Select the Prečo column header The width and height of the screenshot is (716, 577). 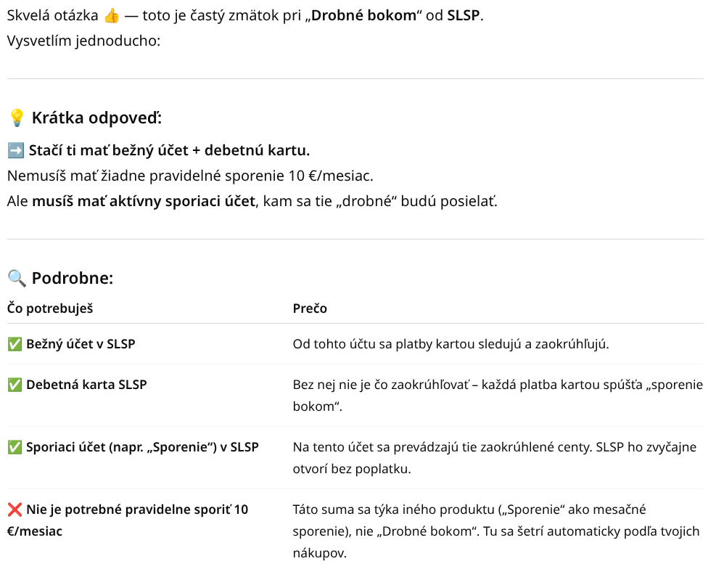click(310, 308)
